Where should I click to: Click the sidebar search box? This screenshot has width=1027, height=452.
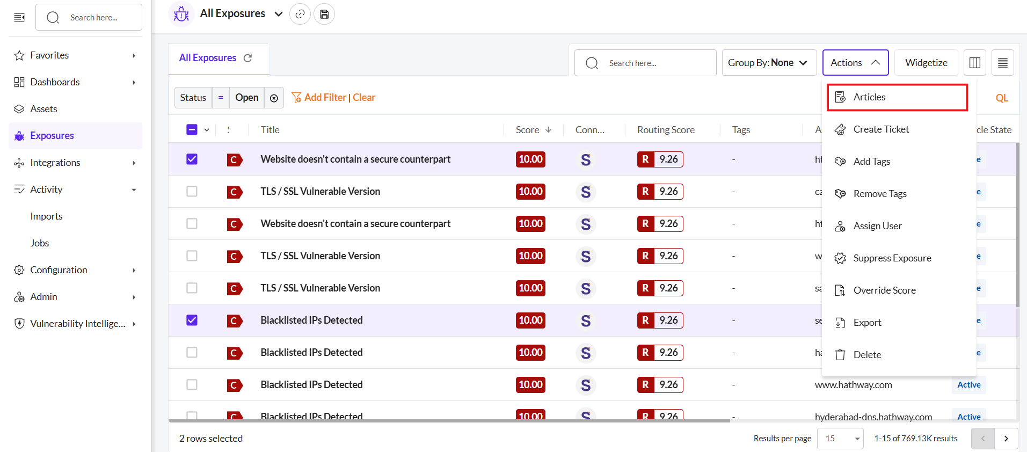pyautogui.click(x=89, y=18)
